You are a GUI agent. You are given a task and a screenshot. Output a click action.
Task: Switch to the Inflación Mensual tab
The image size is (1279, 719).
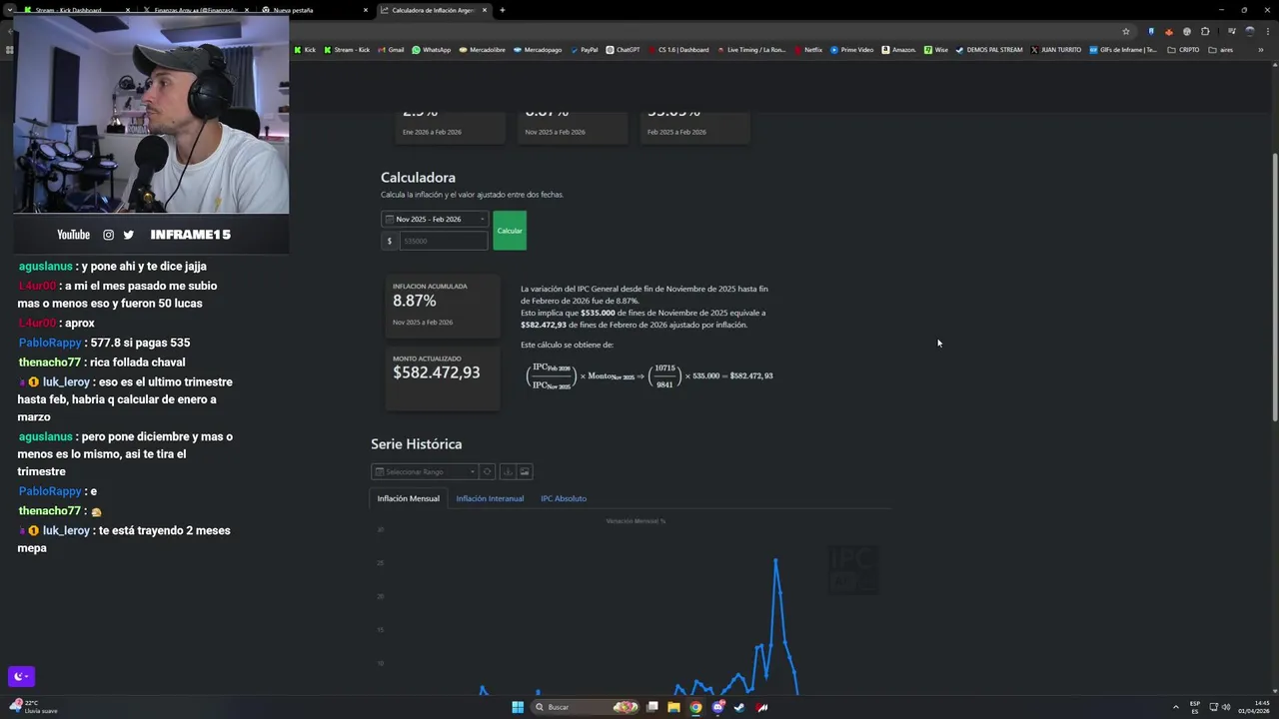click(408, 498)
